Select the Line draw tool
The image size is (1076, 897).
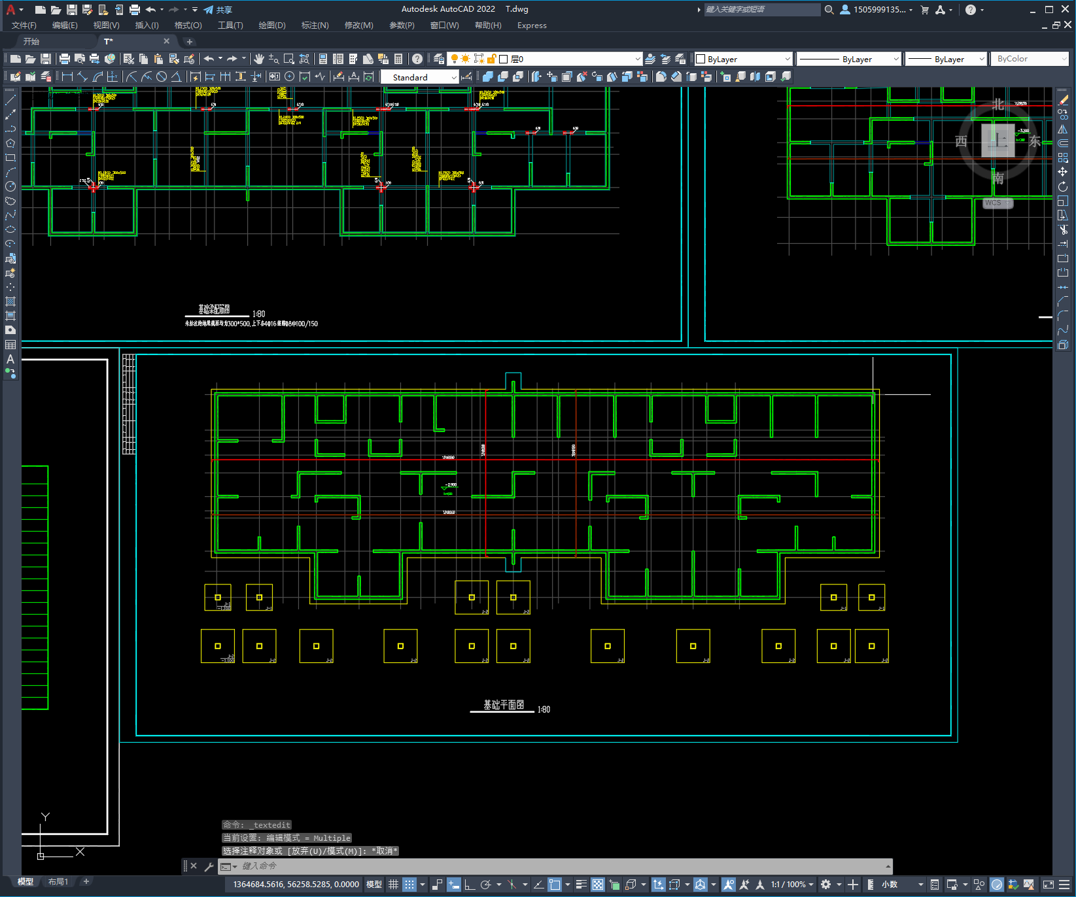(10, 100)
